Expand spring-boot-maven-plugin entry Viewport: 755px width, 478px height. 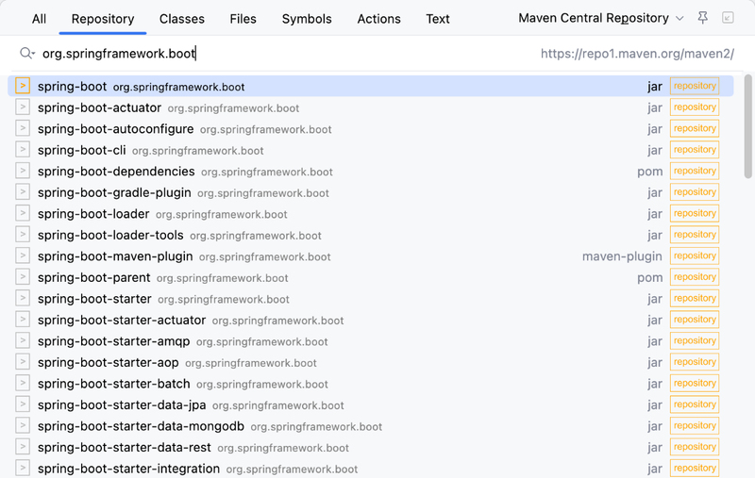tap(23, 255)
